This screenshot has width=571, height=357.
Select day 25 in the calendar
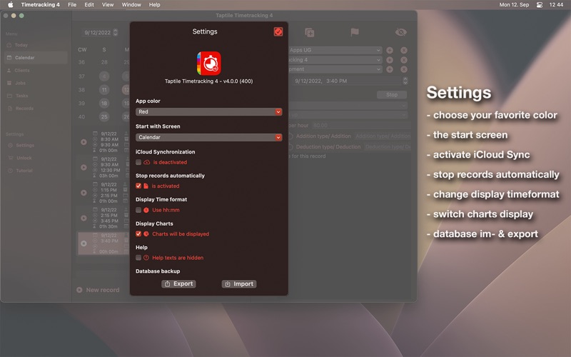pyautogui.click(x=104, y=117)
